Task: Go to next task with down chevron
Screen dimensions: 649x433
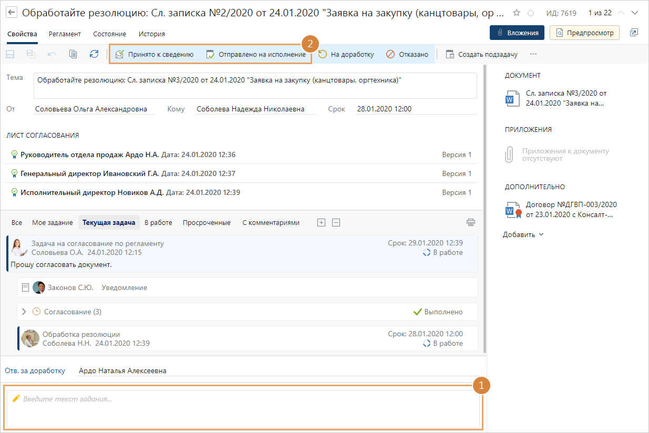Action: click(x=636, y=13)
